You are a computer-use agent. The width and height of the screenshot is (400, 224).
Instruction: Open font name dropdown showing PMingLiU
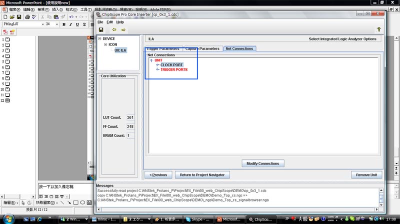click(42, 24)
